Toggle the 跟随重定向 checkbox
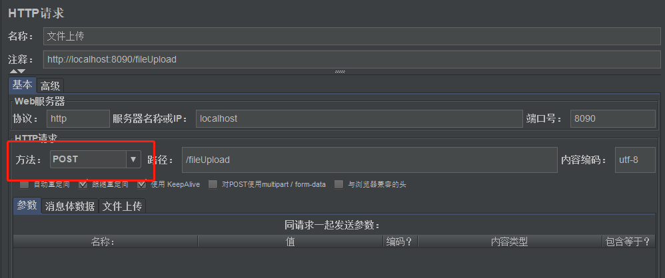This screenshot has width=665, height=278. [x=83, y=184]
